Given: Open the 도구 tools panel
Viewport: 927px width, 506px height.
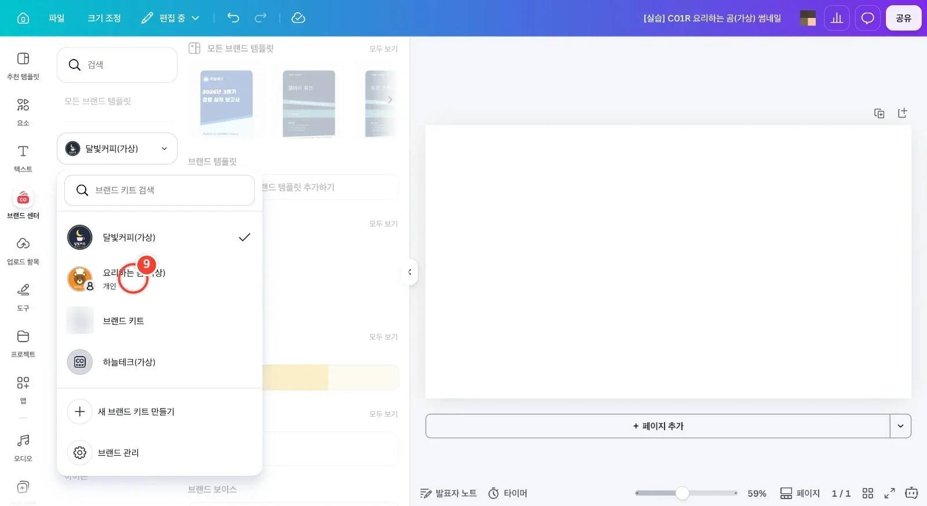Looking at the screenshot, I should (x=23, y=298).
